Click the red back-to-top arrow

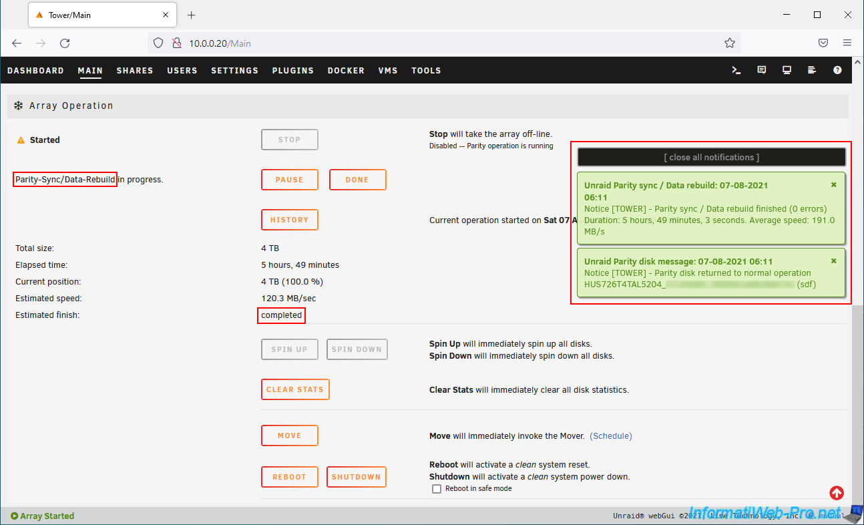pyautogui.click(x=837, y=493)
